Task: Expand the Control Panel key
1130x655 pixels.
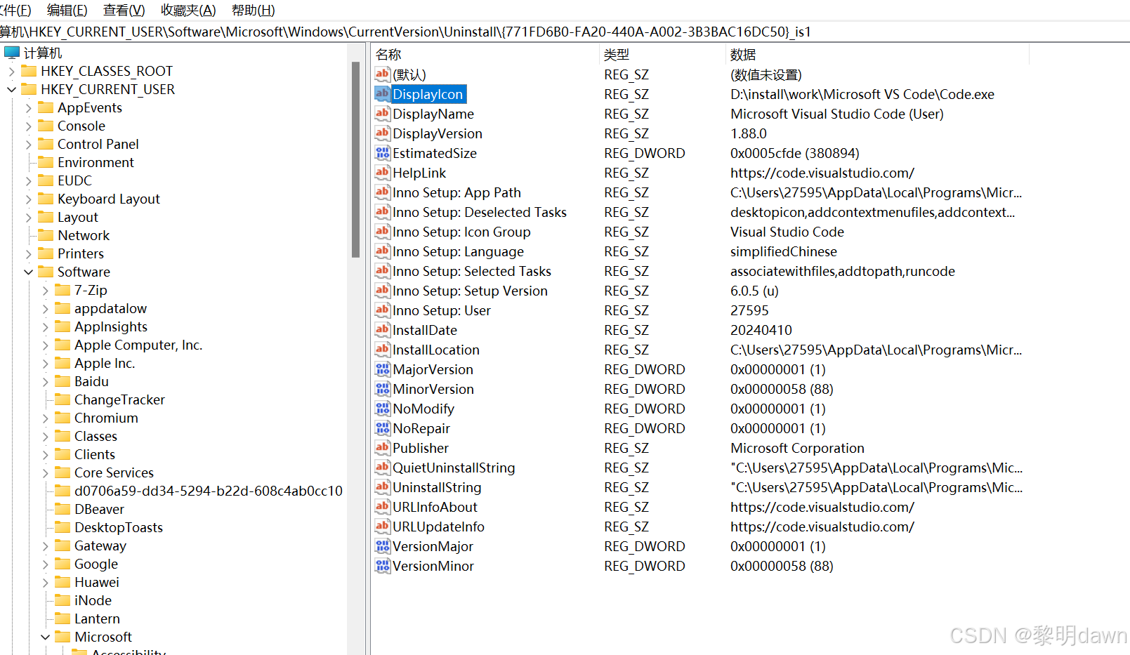Action: (x=28, y=144)
